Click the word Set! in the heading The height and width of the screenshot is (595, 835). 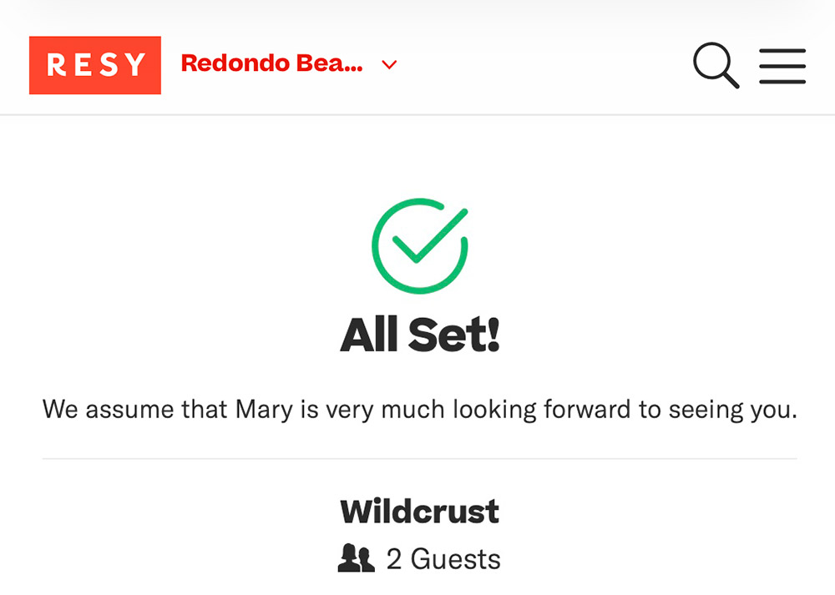tap(453, 335)
